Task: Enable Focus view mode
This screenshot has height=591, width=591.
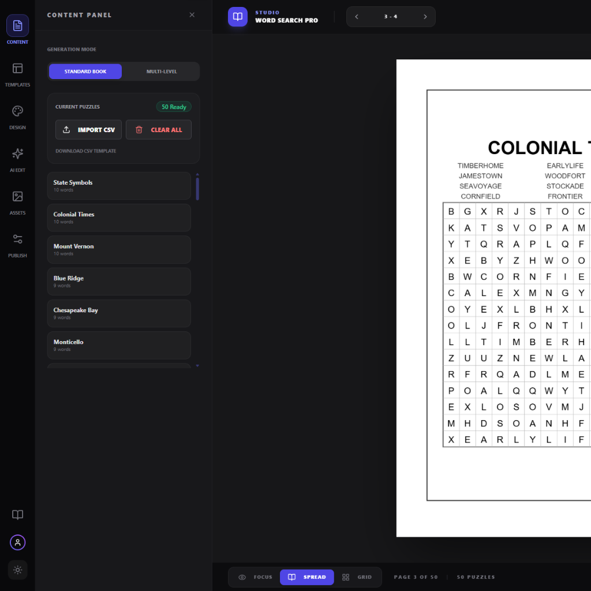Action: pyautogui.click(x=255, y=577)
